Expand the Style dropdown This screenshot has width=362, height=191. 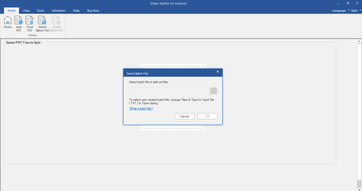tap(356, 11)
